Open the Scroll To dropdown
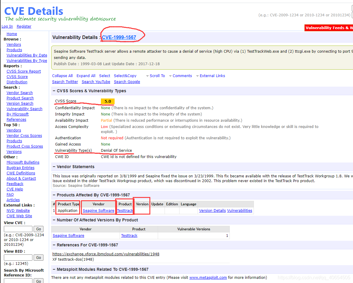The height and width of the screenshot is (283, 353). [156, 76]
